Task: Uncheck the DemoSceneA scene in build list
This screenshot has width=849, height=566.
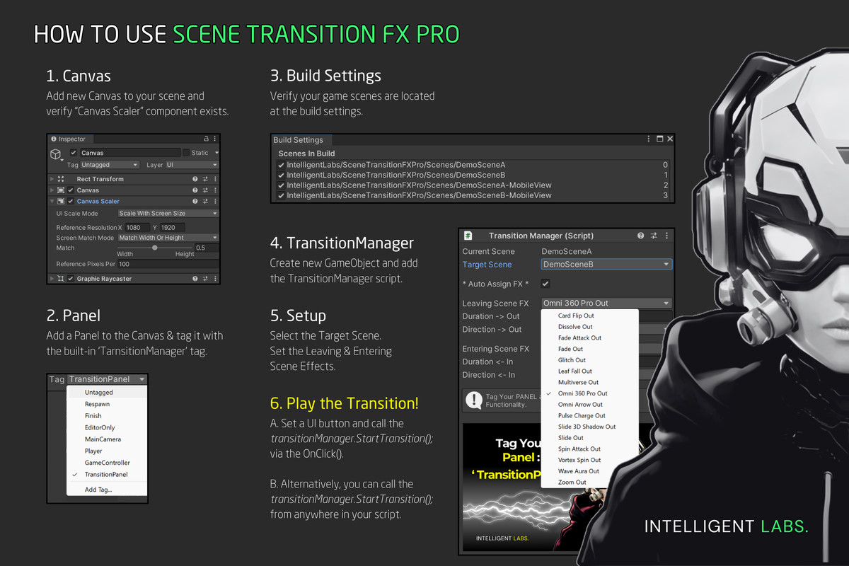Action: tap(282, 165)
